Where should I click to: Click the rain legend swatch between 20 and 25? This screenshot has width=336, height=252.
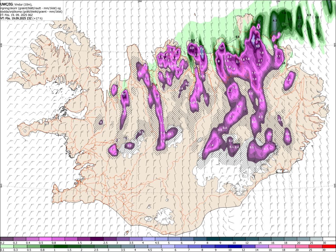click(302, 246)
